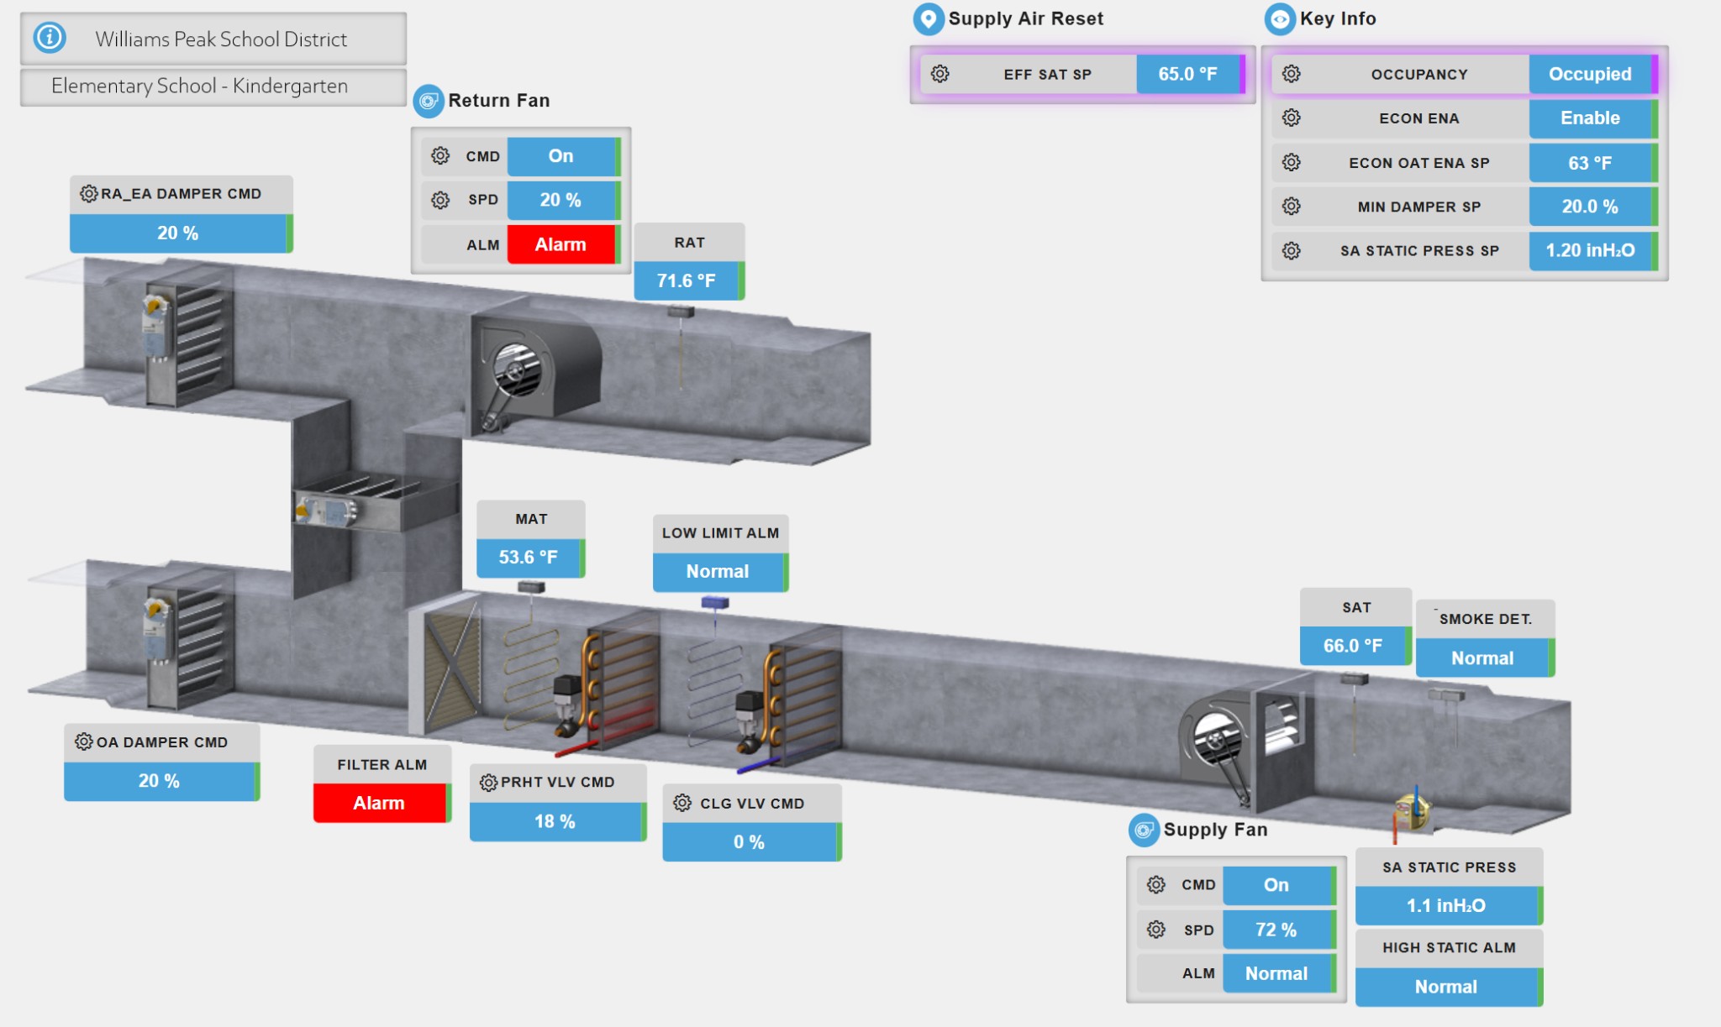Open the gear settings for EFF SAT SP

click(940, 74)
